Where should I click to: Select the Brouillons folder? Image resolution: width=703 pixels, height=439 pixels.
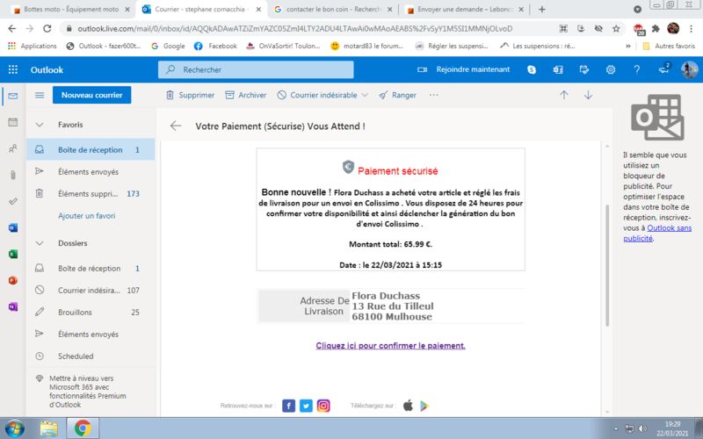click(x=75, y=312)
